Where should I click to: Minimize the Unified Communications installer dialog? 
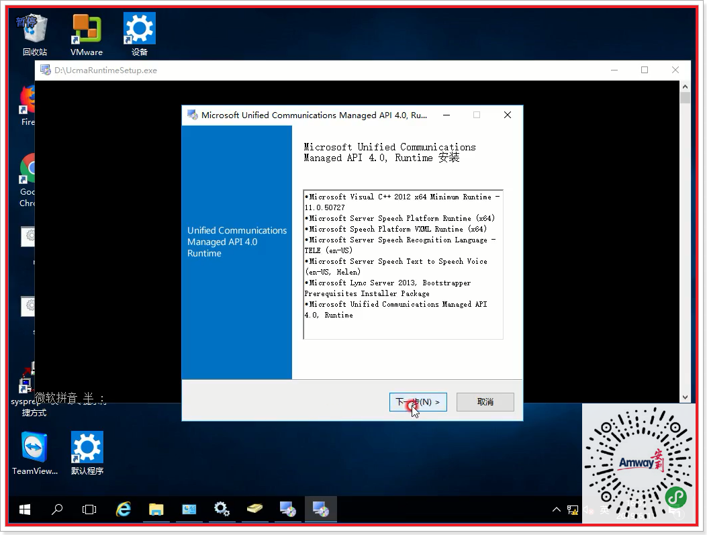(446, 115)
